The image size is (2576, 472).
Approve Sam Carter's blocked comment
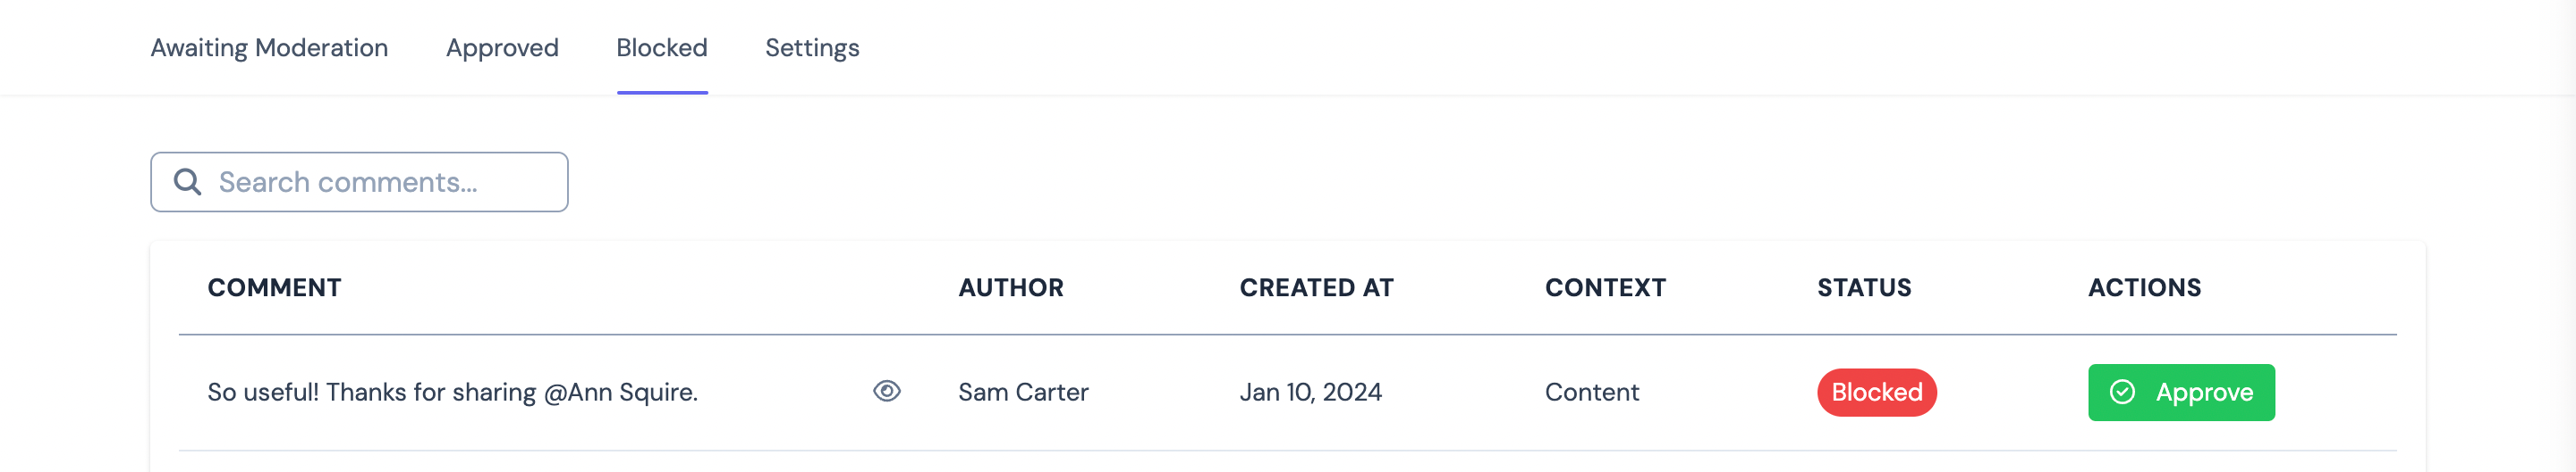click(x=2181, y=393)
